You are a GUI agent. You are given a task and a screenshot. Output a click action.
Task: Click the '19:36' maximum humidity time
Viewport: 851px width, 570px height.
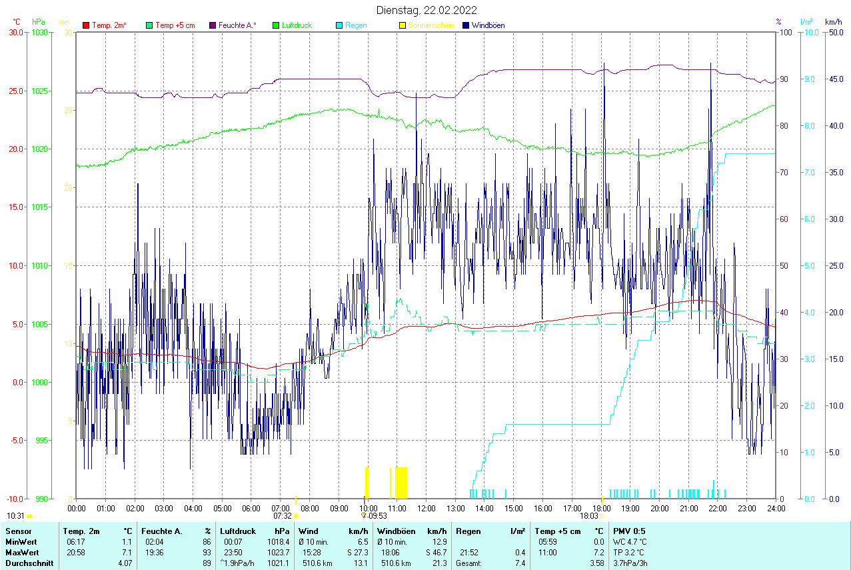[x=155, y=553]
